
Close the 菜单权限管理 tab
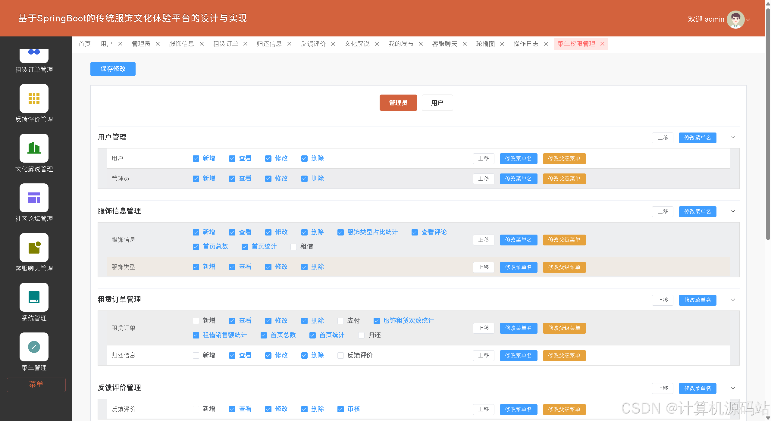click(x=602, y=44)
